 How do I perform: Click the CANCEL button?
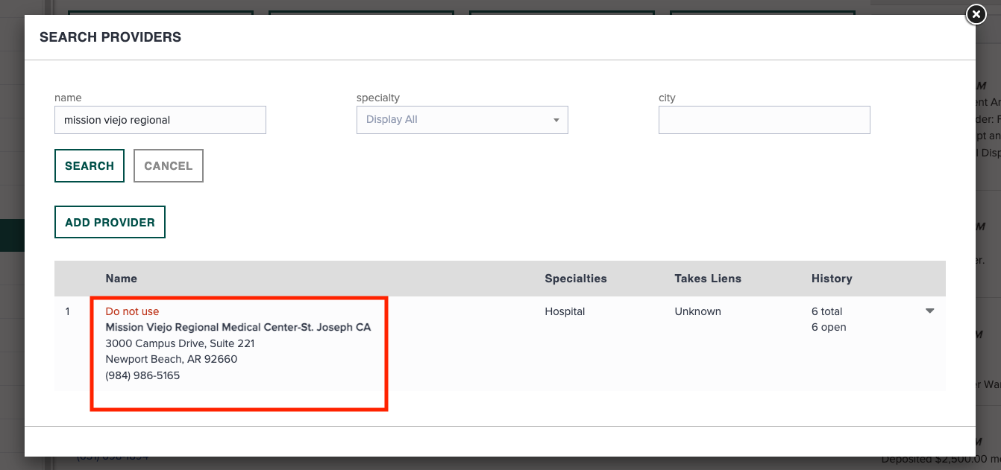(169, 166)
